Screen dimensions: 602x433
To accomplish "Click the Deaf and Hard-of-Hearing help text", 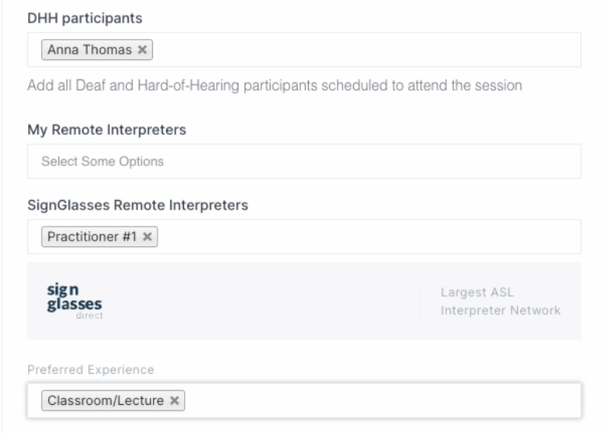I will pos(274,85).
